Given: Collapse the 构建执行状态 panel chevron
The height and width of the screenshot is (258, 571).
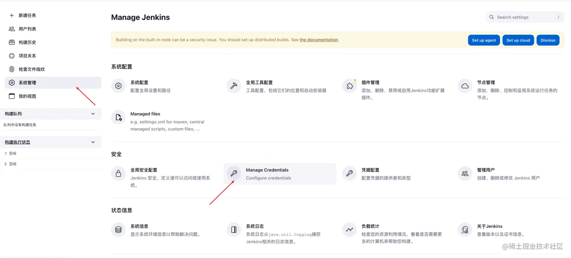Looking at the screenshot, I should click(x=93, y=142).
